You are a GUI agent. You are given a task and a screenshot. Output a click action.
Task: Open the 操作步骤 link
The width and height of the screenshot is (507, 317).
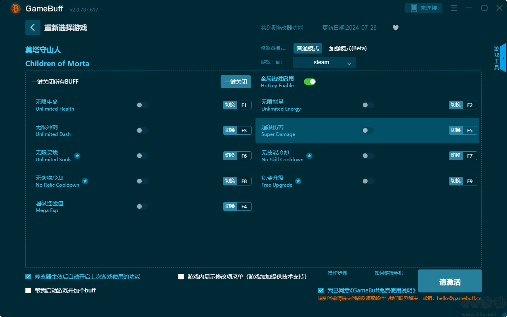[x=337, y=273]
